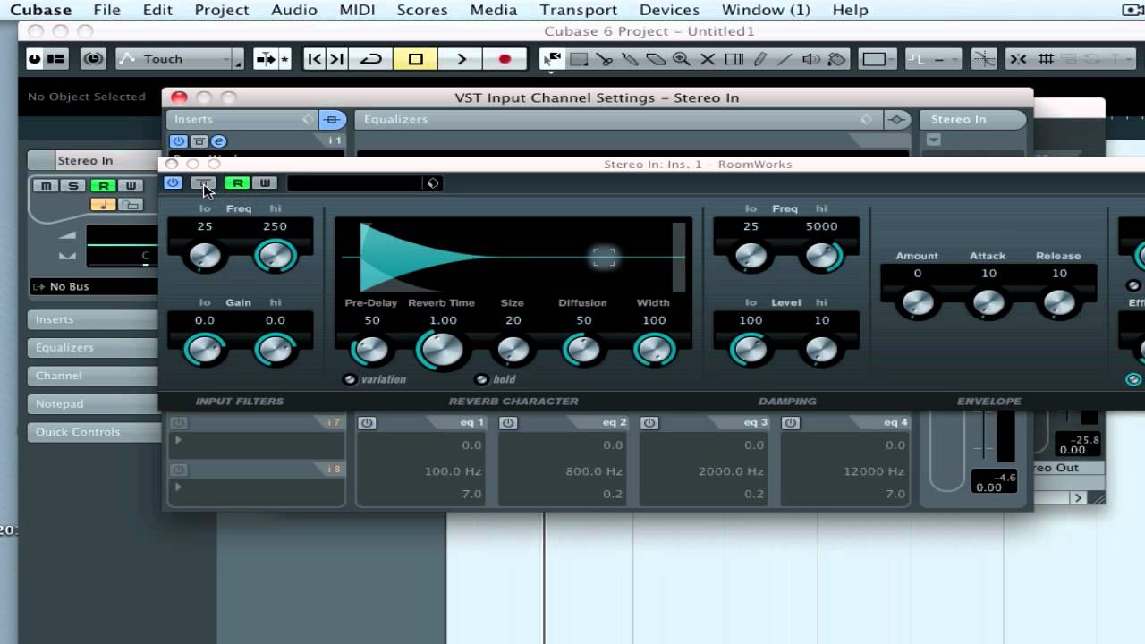Click the transport Play button
This screenshot has width=1145, height=644.
click(x=461, y=59)
